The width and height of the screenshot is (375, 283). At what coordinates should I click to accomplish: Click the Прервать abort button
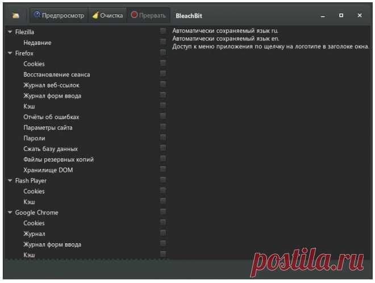(x=148, y=15)
